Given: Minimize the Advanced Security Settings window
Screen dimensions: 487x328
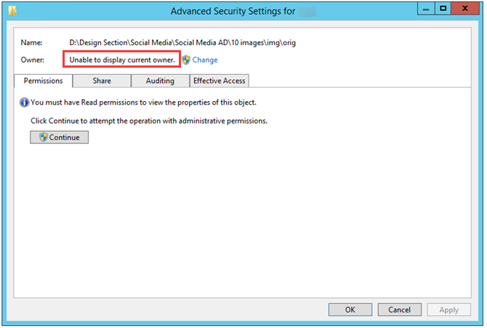Looking at the screenshot, I should click(x=426, y=9).
